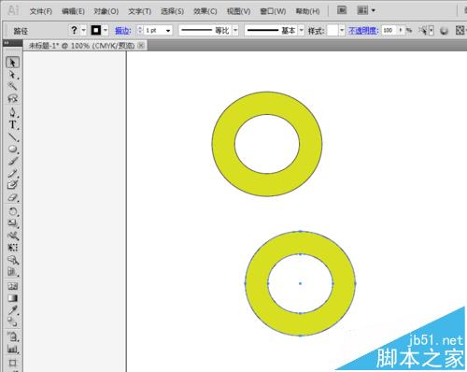Open the 对象(O) menu
The height and width of the screenshot is (372, 467).
tap(106, 11)
